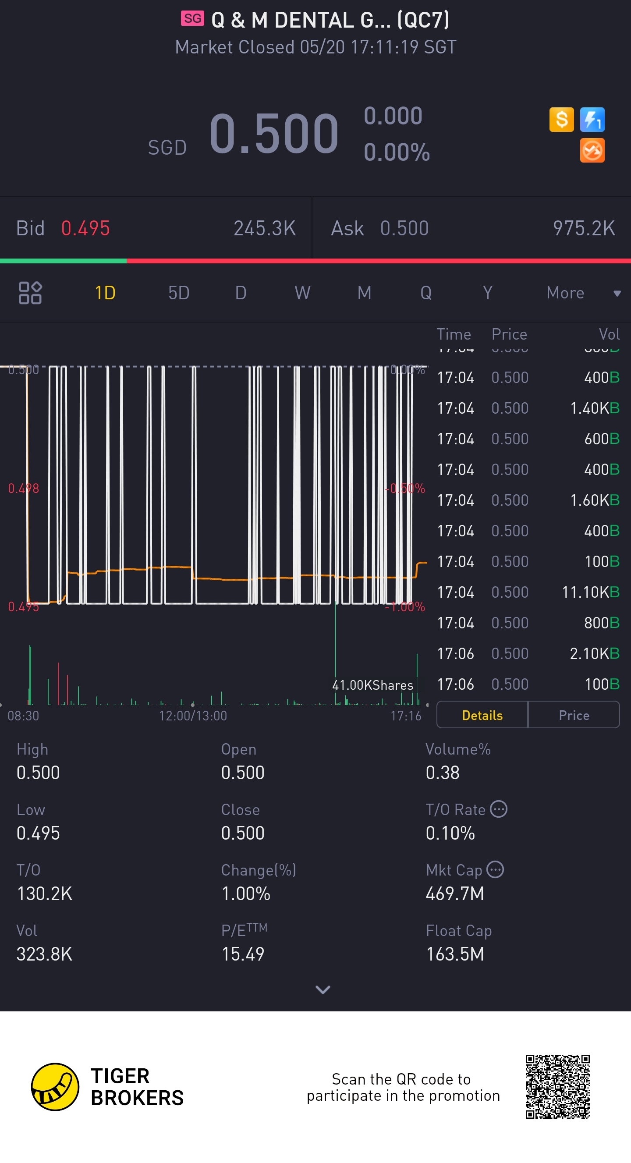Open Mkt Cap info bubble icon

(495, 869)
